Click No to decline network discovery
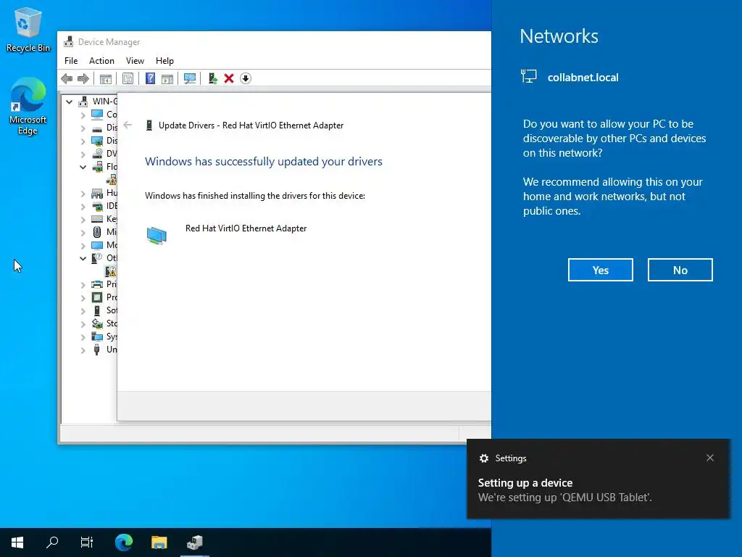Image resolution: width=742 pixels, height=557 pixels. (680, 270)
